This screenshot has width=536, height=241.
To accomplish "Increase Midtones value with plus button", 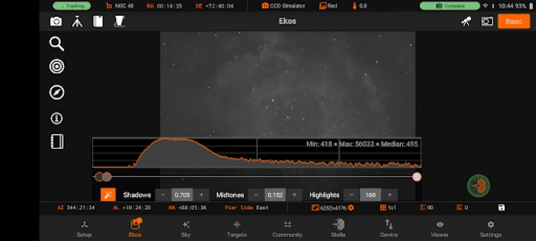I will (x=294, y=195).
